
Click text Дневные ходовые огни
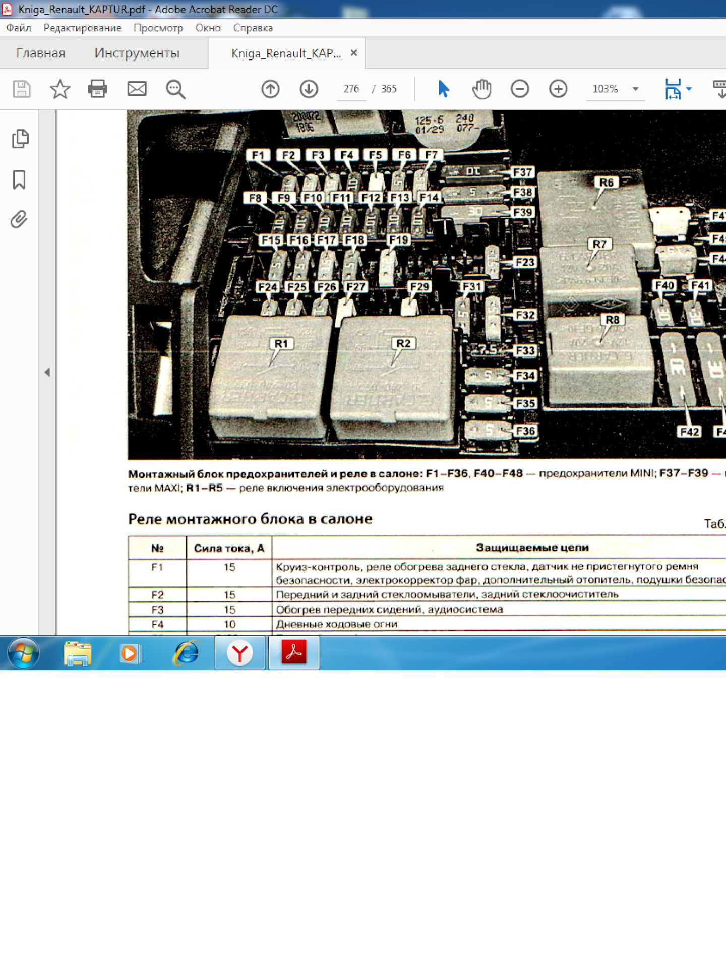point(337,624)
